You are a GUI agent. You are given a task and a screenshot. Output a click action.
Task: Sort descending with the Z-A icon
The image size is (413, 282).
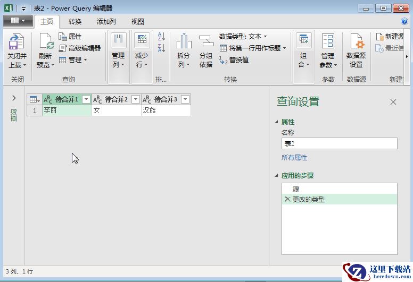pyautogui.click(x=161, y=48)
